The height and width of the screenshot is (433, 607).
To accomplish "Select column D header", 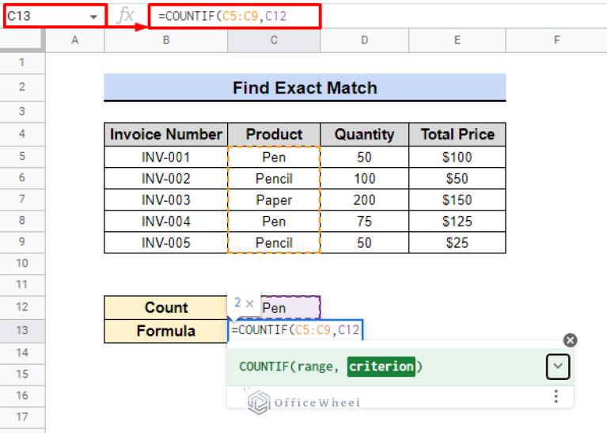I will (364, 40).
